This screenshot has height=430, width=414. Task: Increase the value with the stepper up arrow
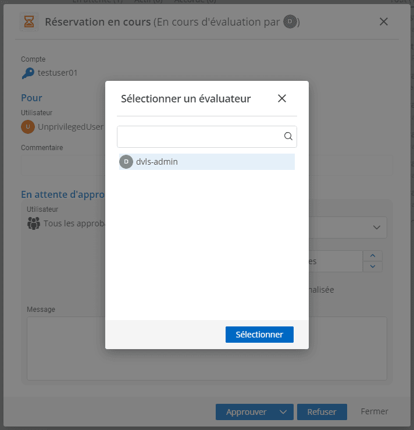point(373,255)
